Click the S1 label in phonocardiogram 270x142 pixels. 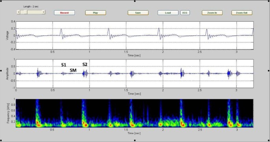(x=63, y=65)
